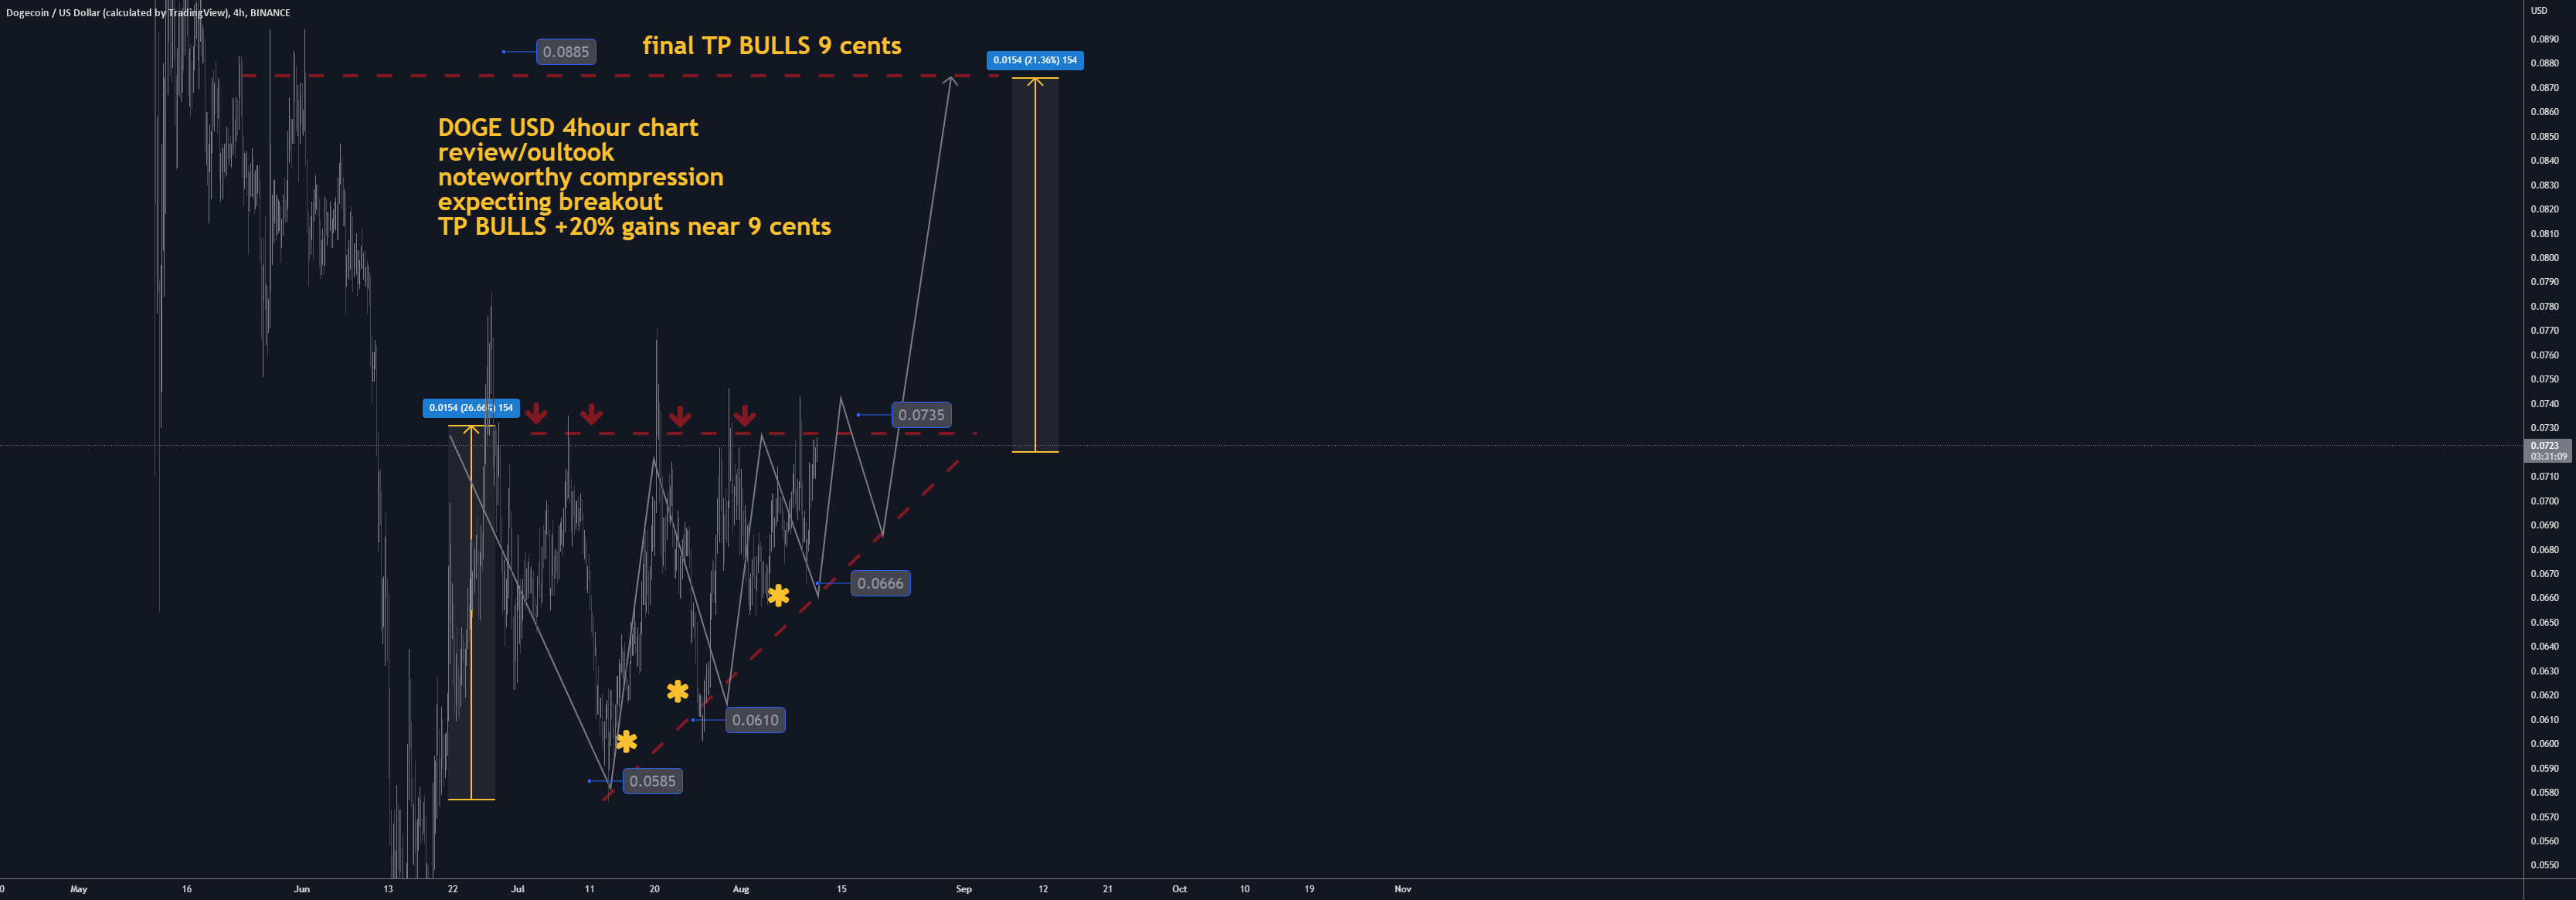Image resolution: width=2576 pixels, height=900 pixels.
Task: Click the 0.0735 resistance price label
Action: point(922,415)
